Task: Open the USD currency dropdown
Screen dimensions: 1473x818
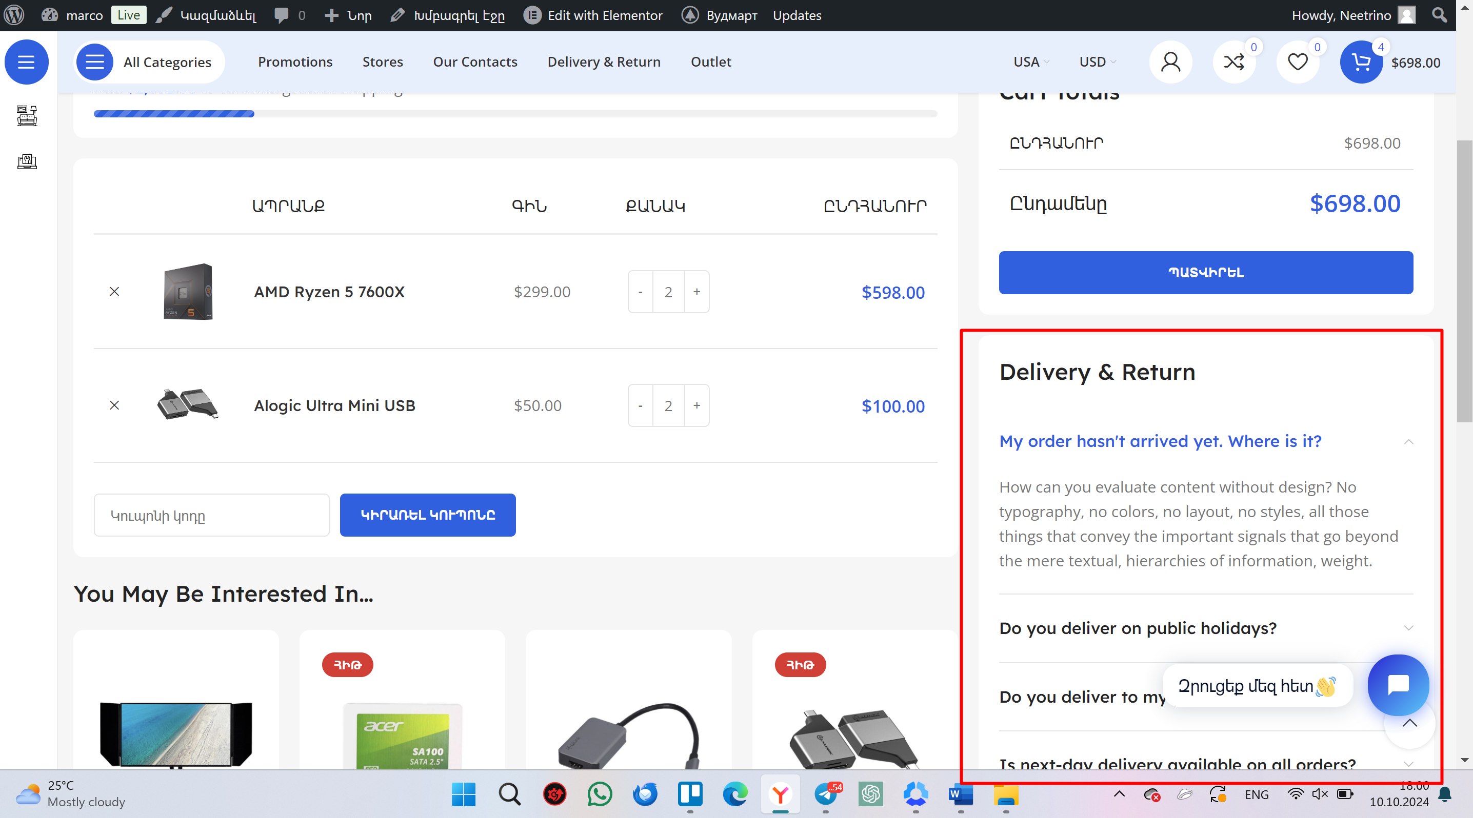Action: pyautogui.click(x=1098, y=62)
